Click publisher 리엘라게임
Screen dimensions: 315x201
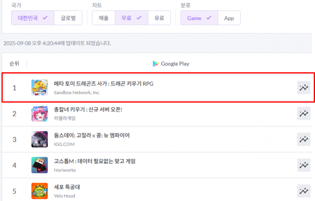(65, 118)
